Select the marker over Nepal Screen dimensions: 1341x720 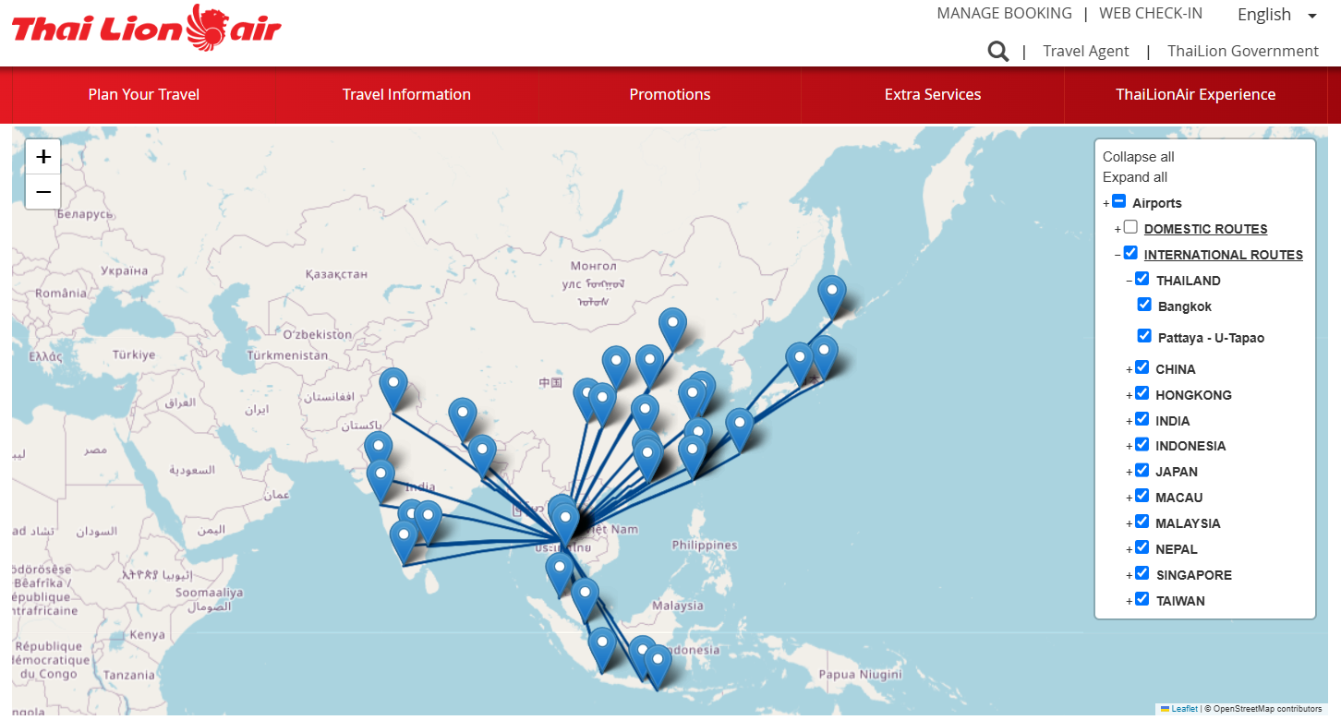(463, 420)
